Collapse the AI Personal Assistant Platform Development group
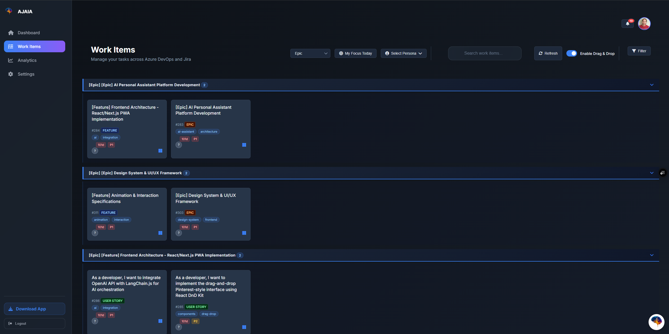Image resolution: width=669 pixels, height=334 pixels. 652,85
